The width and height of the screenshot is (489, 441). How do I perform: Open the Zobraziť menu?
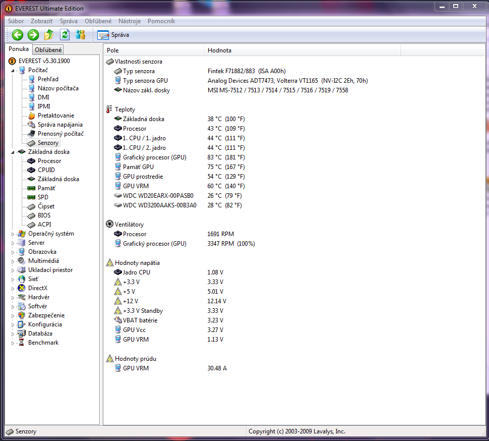click(x=41, y=21)
